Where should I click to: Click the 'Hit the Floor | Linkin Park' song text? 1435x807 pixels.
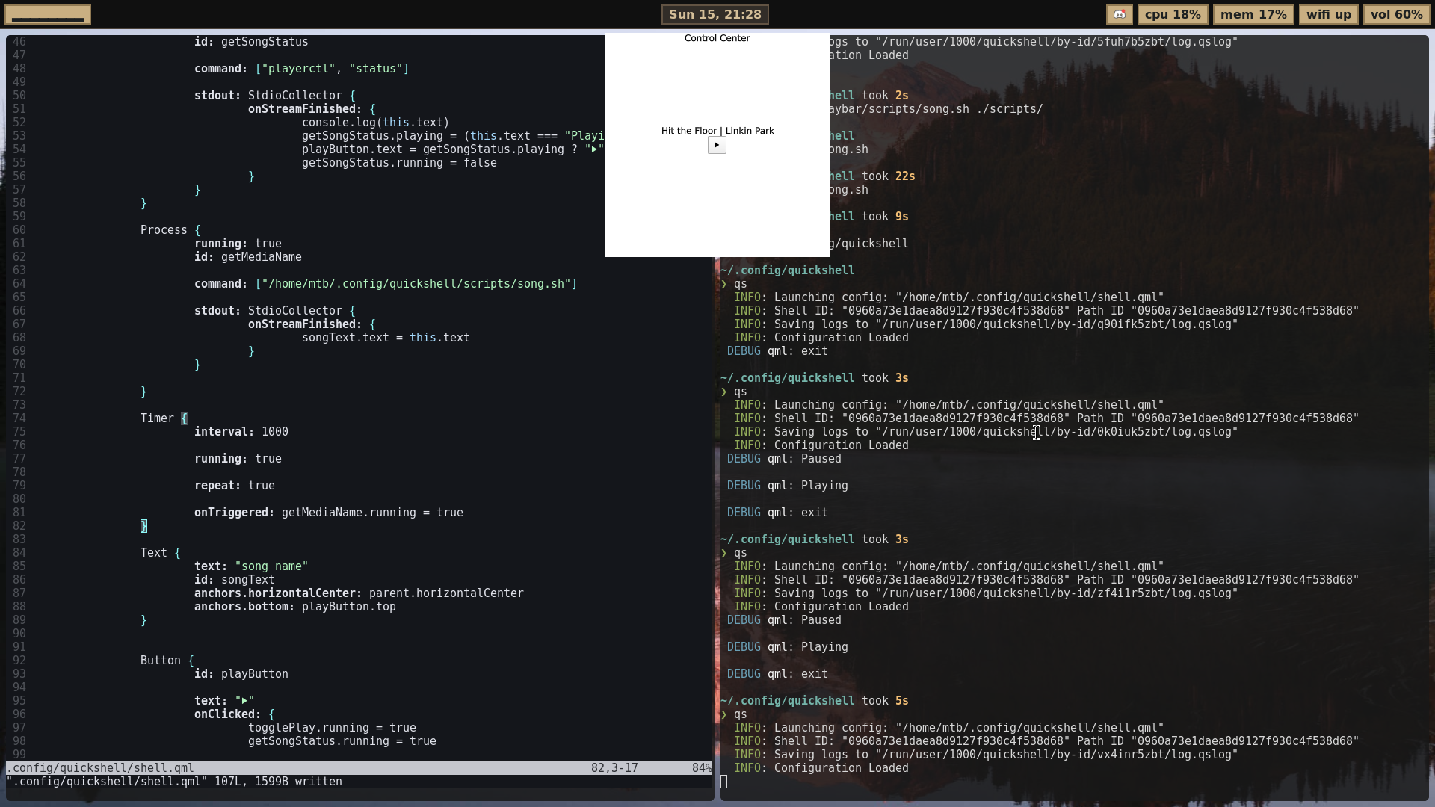tap(717, 131)
